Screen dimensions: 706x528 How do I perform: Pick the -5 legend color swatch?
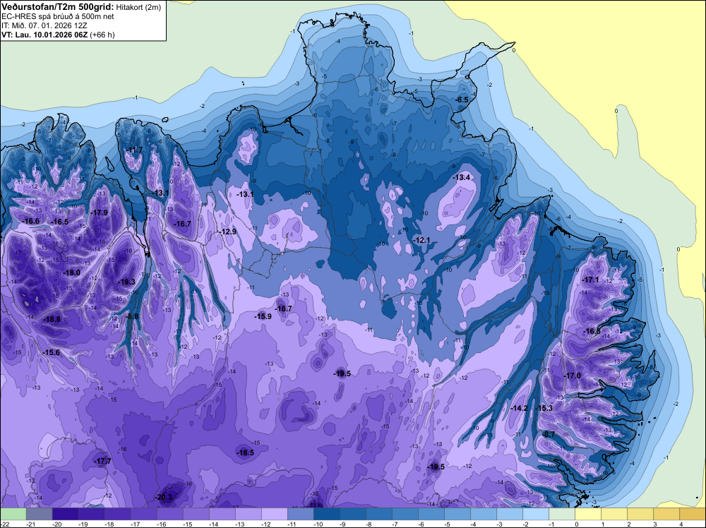click(457, 514)
